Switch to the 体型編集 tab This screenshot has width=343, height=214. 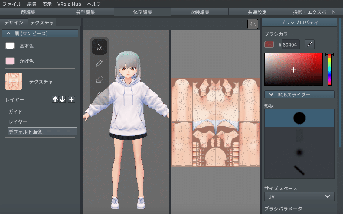tap(143, 12)
